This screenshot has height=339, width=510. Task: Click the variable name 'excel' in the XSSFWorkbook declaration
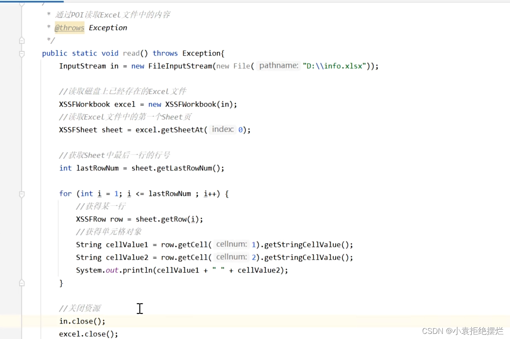pyautogui.click(x=125, y=104)
